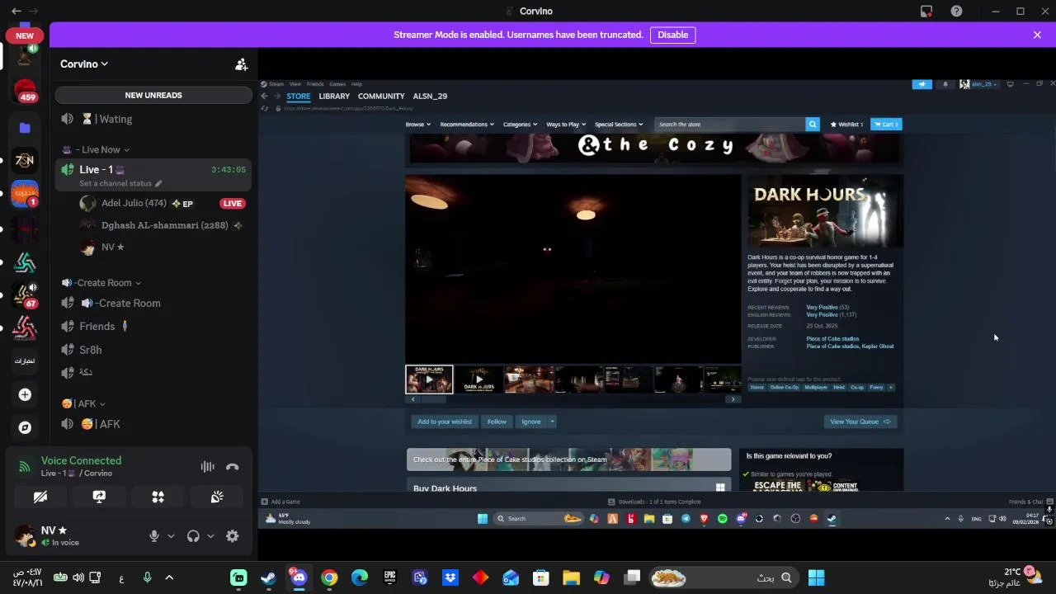Select the first Dark Hours trailer thumbnail
This screenshot has width=1056, height=594.
429,379
